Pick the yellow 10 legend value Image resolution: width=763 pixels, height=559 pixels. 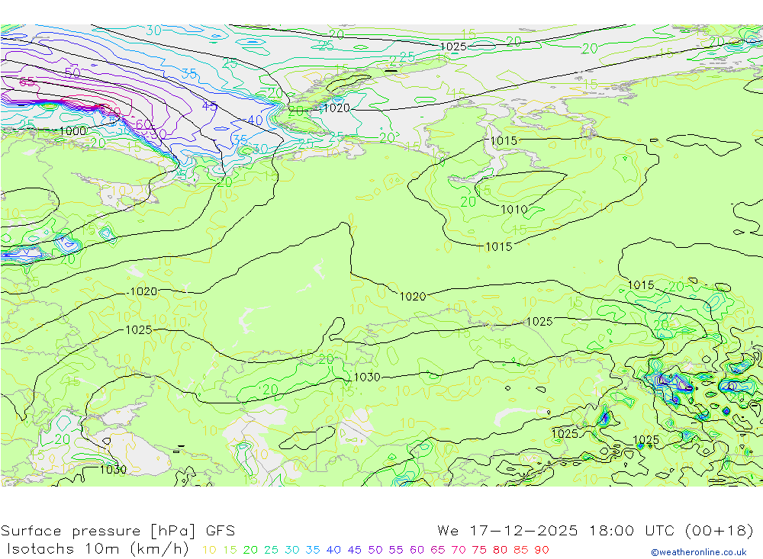209,551
